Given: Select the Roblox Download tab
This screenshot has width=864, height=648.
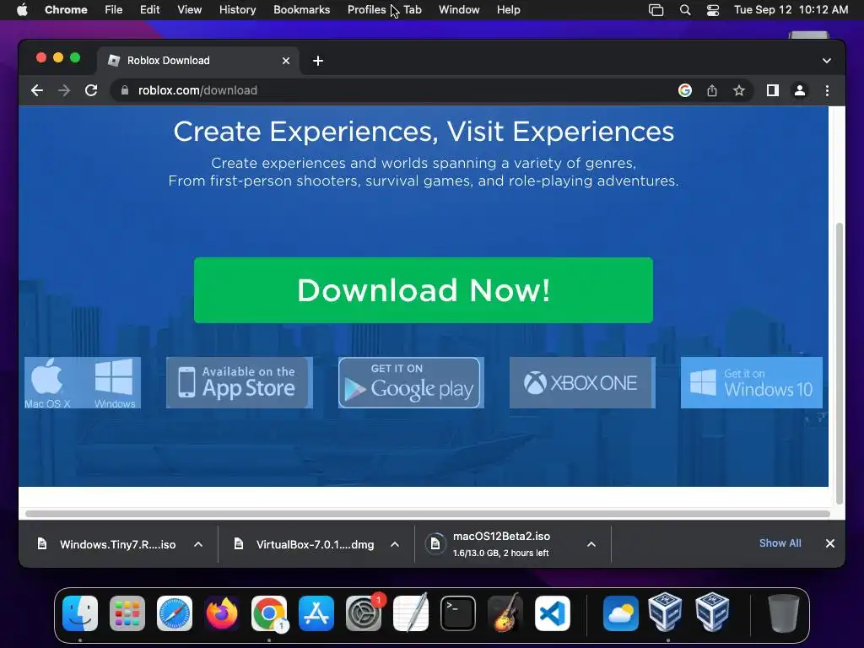Looking at the screenshot, I should tap(198, 61).
